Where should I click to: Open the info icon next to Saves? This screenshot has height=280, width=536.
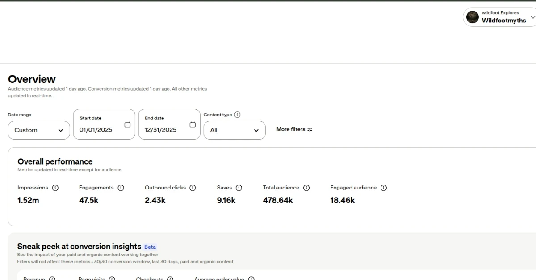tap(239, 188)
